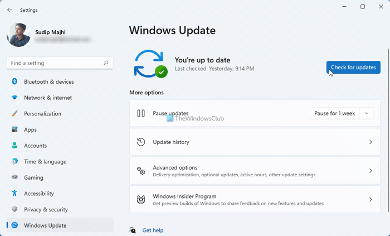This screenshot has width=390, height=236.
Task: Open the Get help link
Action: tap(153, 230)
